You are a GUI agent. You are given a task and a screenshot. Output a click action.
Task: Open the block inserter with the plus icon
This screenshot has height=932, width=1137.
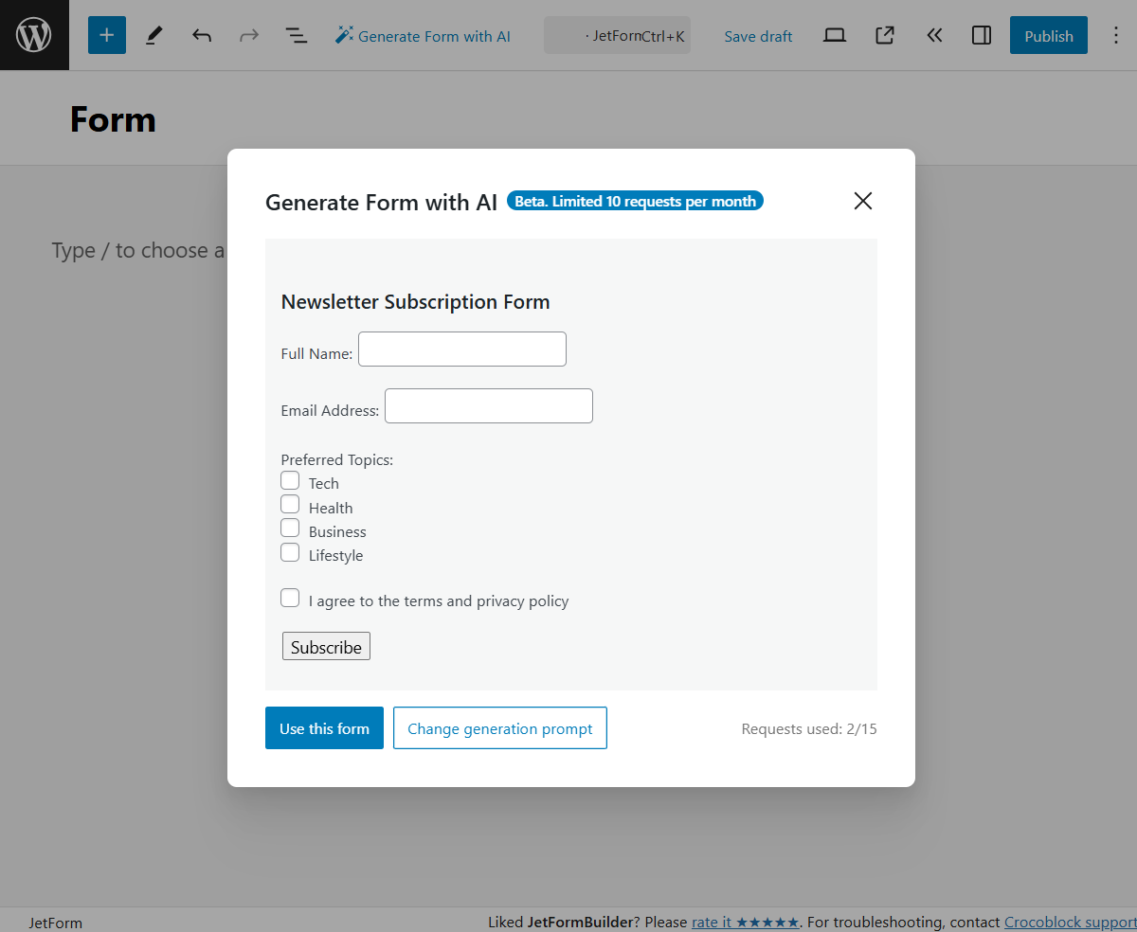point(106,35)
